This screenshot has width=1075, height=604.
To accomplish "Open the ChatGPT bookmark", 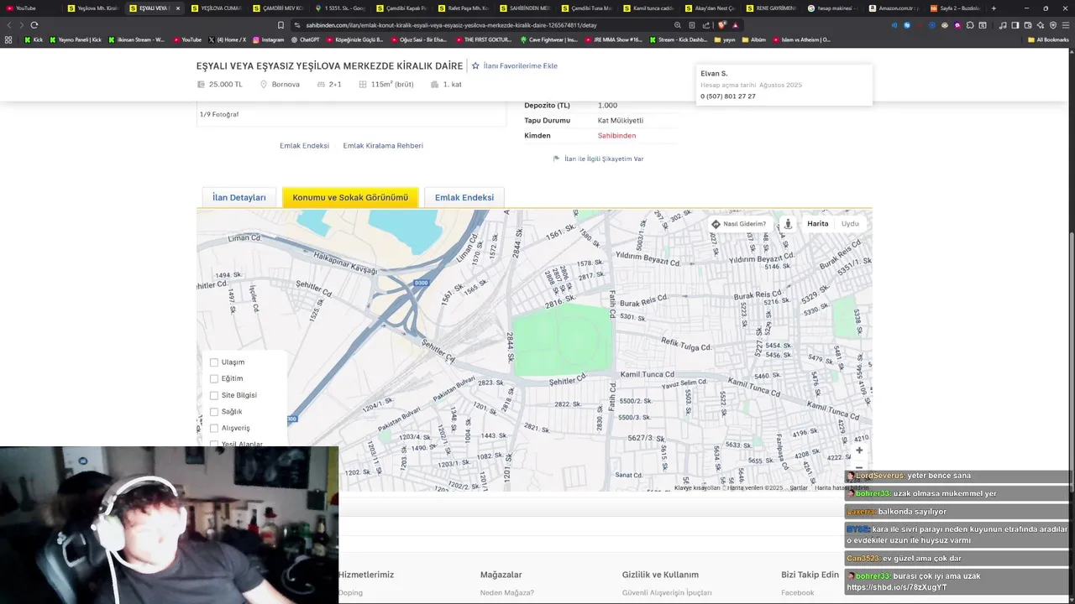I will point(305,39).
